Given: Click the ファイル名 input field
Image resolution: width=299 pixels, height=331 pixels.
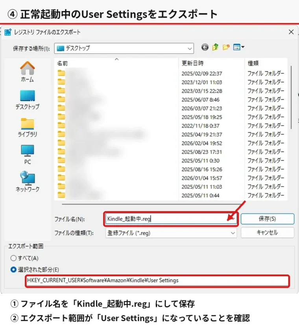Looking at the screenshot, I should click(171, 219).
